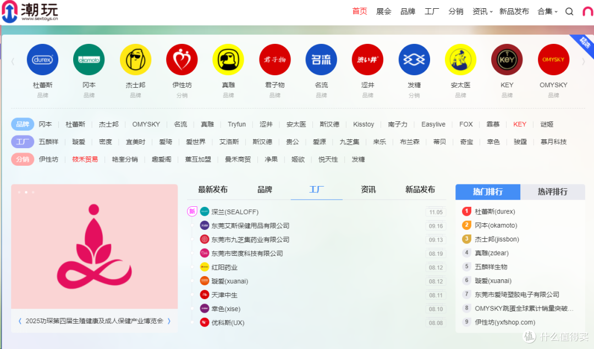Select the blue 品牌 category pill

(x=23, y=124)
